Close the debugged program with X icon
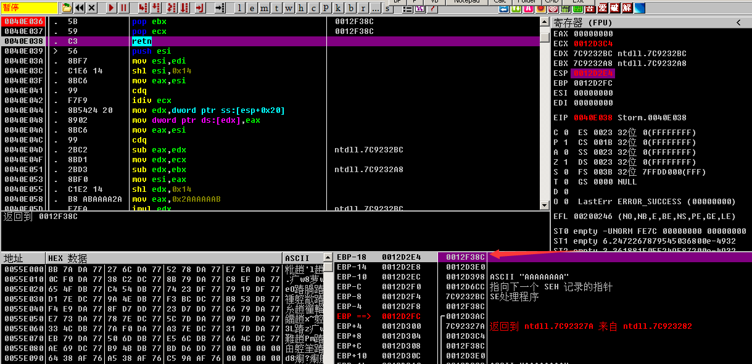 pos(92,8)
